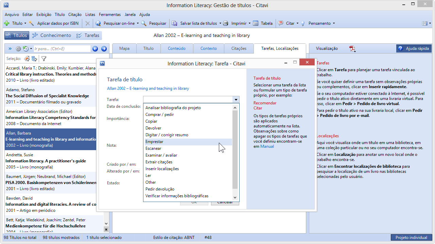Open the Título button dropdown arrow
The width and height of the screenshot is (435, 244).
point(25,23)
